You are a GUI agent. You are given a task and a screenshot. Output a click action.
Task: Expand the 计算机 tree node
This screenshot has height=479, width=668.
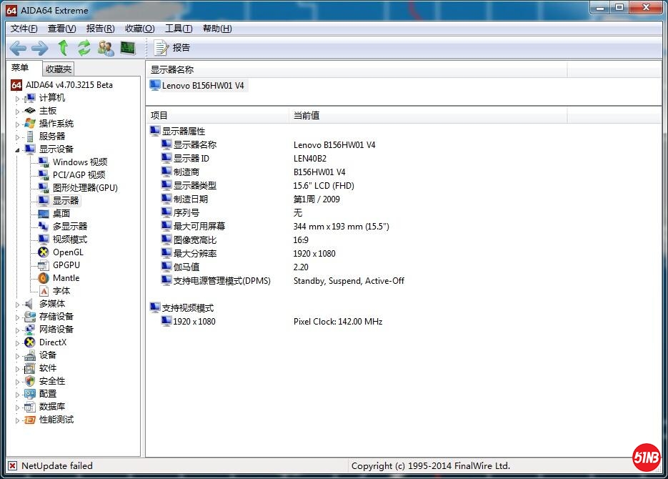click(x=18, y=99)
